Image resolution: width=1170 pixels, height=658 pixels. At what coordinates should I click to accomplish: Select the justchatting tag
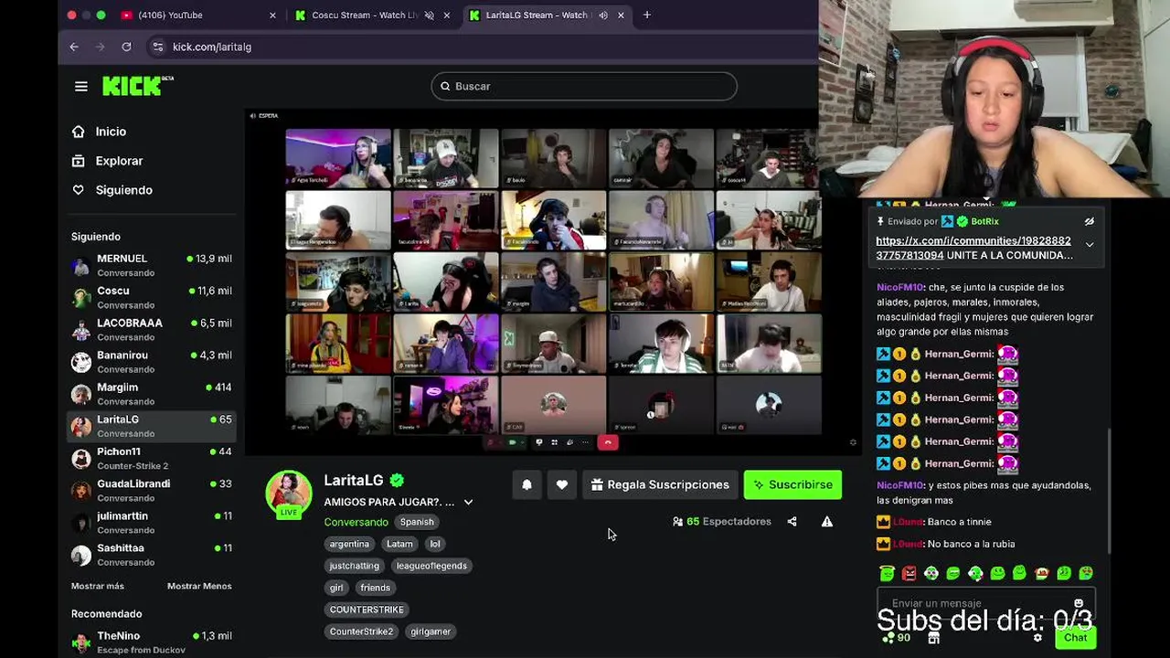point(355,566)
